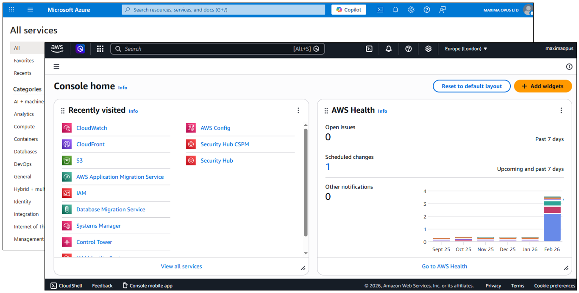Open AWS settings gear icon
Viewport: 579px width, 293px height.
click(429, 49)
